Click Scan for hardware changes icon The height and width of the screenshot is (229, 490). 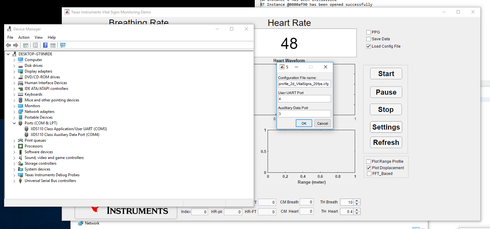click(x=63, y=45)
